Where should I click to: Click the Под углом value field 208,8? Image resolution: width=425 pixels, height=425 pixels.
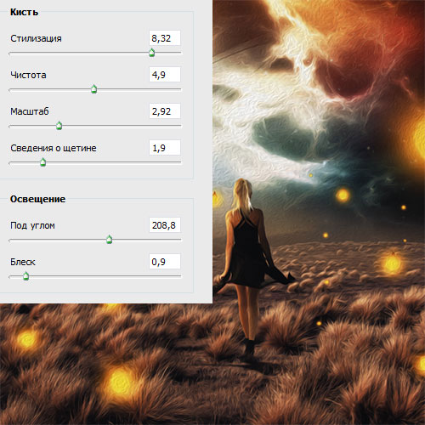[165, 225]
